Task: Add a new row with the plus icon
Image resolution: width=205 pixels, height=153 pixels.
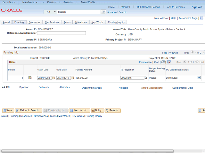Action: 199,78
